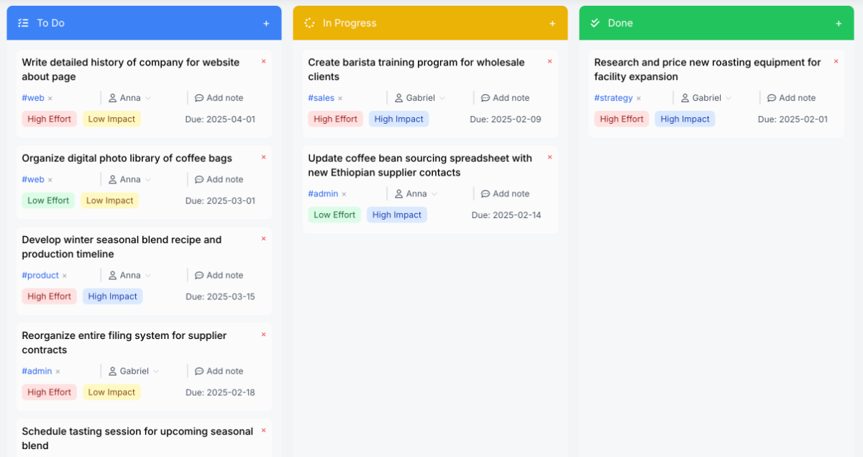Screen dimensions: 863x457
Task: Open the #strategy tag link
Action: 613,98
